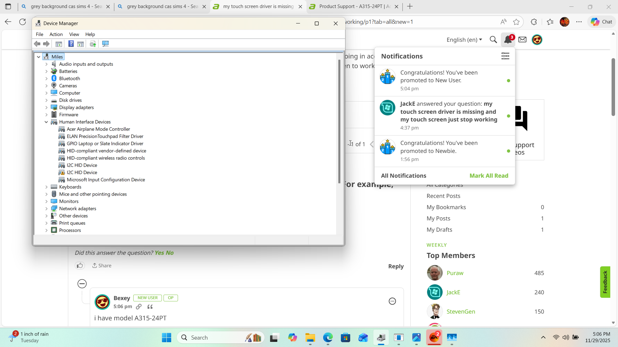The width and height of the screenshot is (618, 347).
Task: Click Show/Hide Console Tree toolbar icon
Action: pos(59,44)
